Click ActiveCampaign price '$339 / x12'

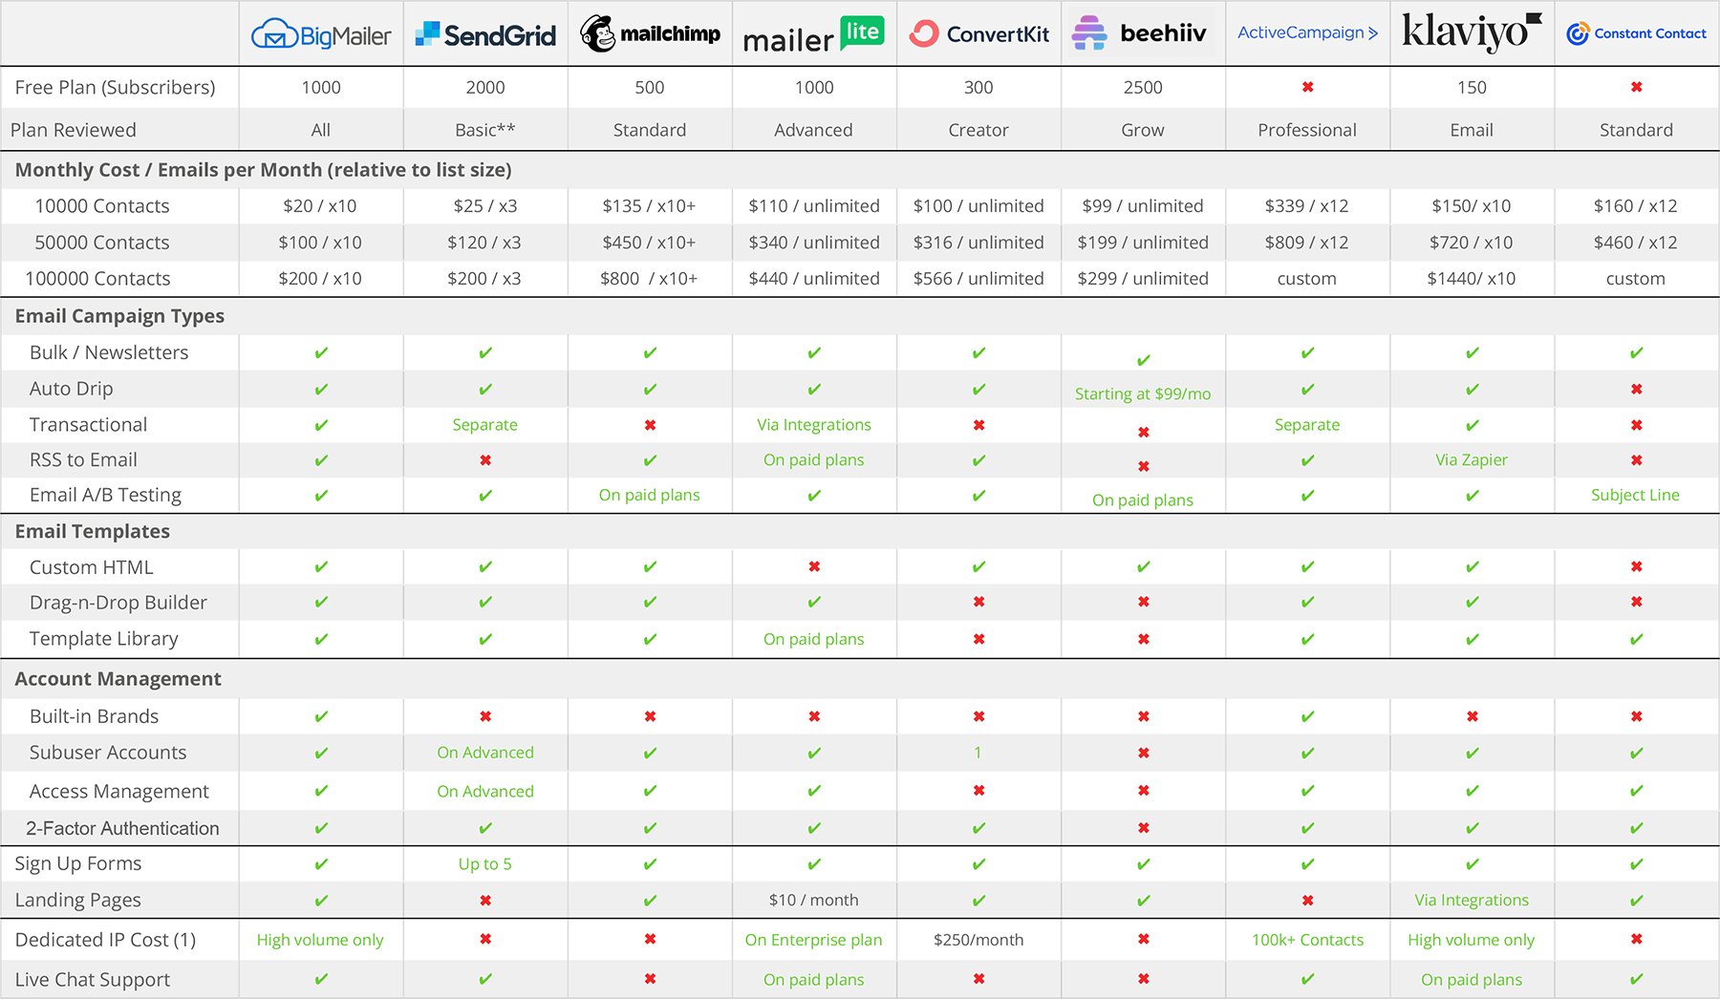(1306, 206)
